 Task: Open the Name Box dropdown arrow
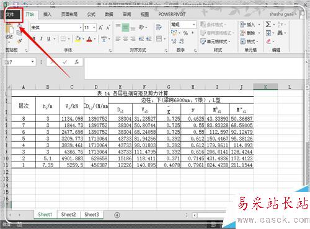point(32,62)
